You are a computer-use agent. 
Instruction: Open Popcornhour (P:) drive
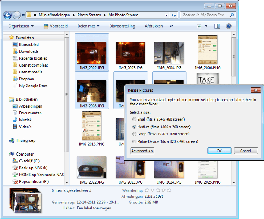[31, 181]
